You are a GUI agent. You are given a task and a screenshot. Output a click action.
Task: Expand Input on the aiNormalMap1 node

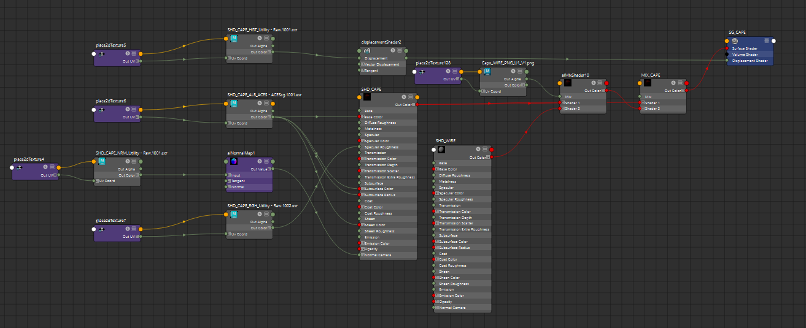coord(229,175)
